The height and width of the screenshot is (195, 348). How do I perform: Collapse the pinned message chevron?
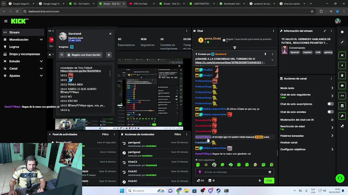272,60
